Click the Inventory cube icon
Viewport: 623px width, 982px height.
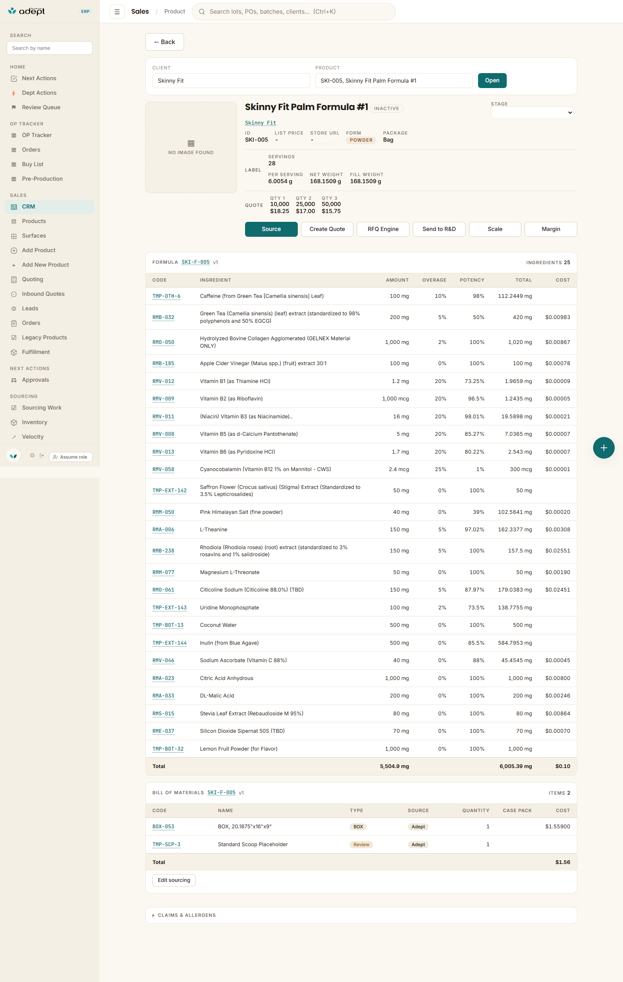click(14, 422)
